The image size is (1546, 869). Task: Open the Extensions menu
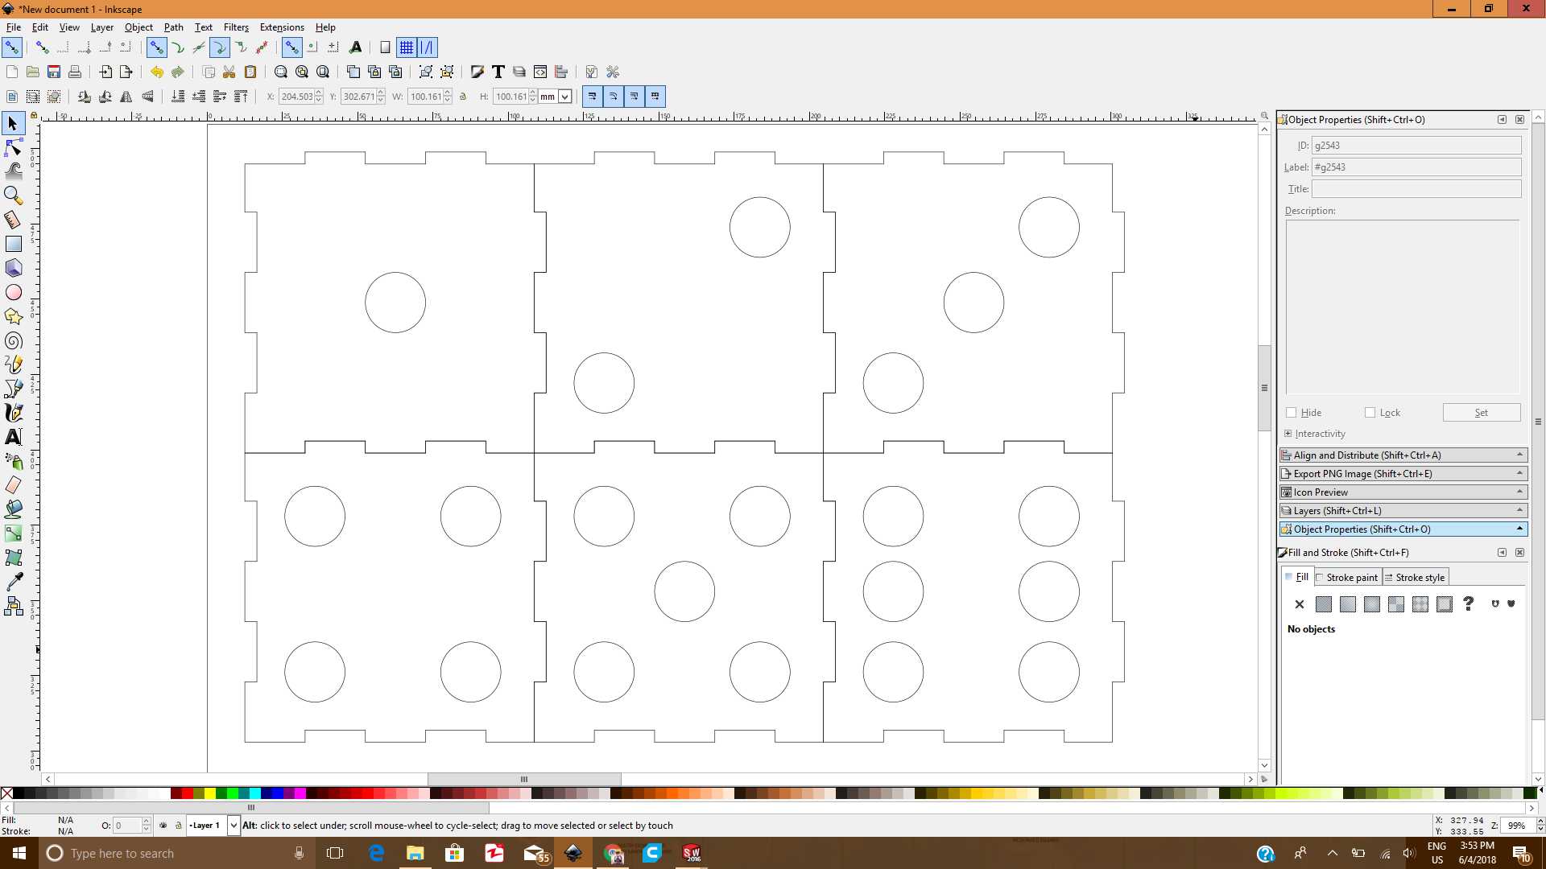click(281, 27)
